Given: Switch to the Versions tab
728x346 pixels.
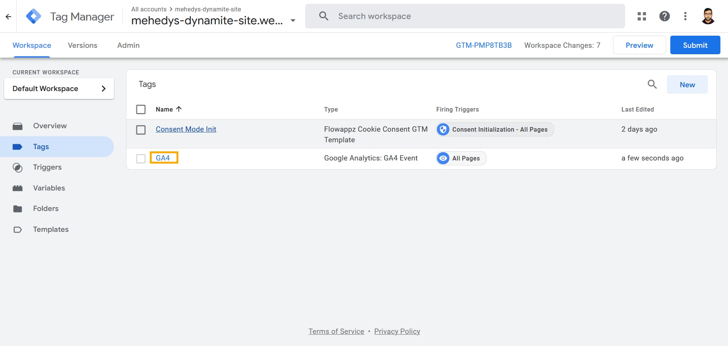Looking at the screenshot, I should [x=82, y=45].
